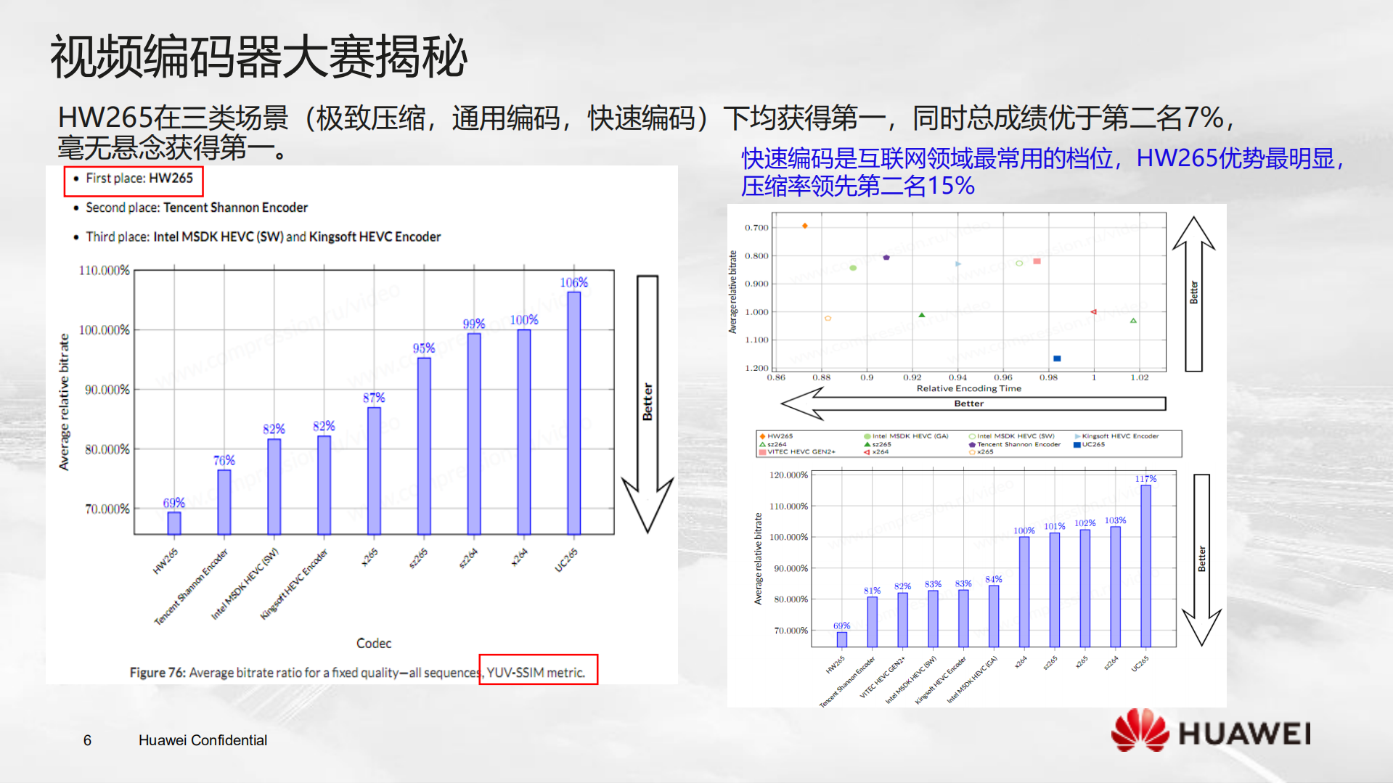Open the Relative Encoding Time axis label
This screenshot has height=783, width=1393.
click(x=968, y=389)
